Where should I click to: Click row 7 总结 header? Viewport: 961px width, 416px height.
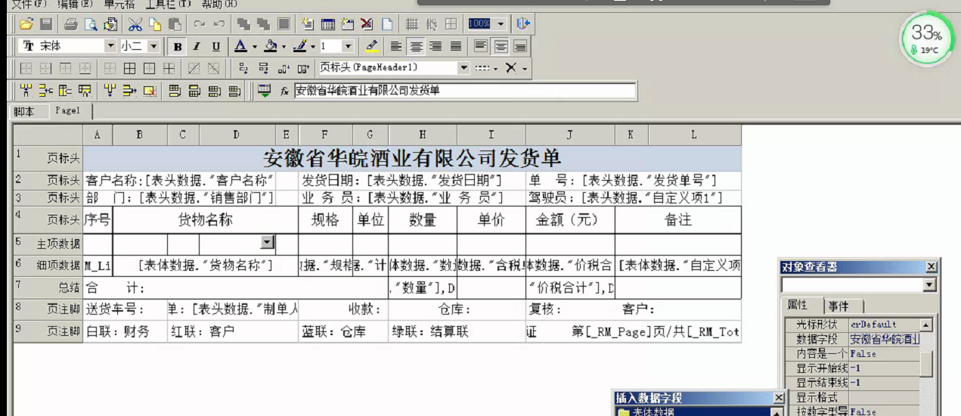48,287
